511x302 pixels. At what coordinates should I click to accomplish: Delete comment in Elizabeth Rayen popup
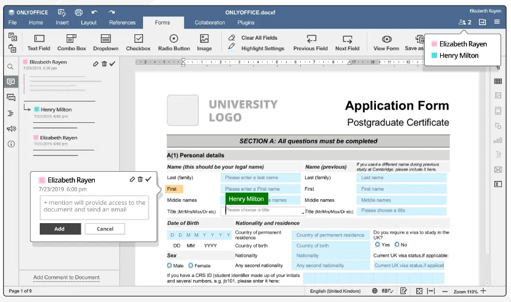pos(140,179)
